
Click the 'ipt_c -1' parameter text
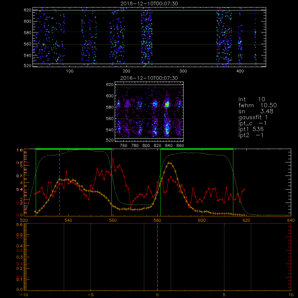[x=252, y=123]
